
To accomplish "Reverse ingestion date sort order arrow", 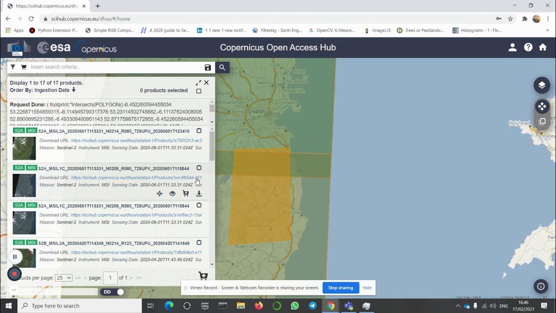I will [74, 90].
